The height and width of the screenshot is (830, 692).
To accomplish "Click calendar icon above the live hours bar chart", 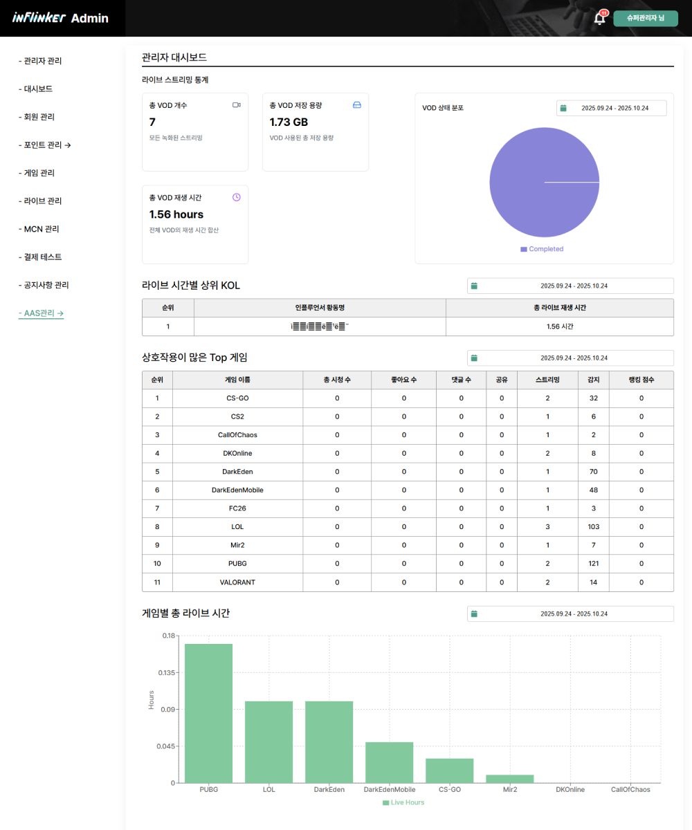I will [474, 614].
